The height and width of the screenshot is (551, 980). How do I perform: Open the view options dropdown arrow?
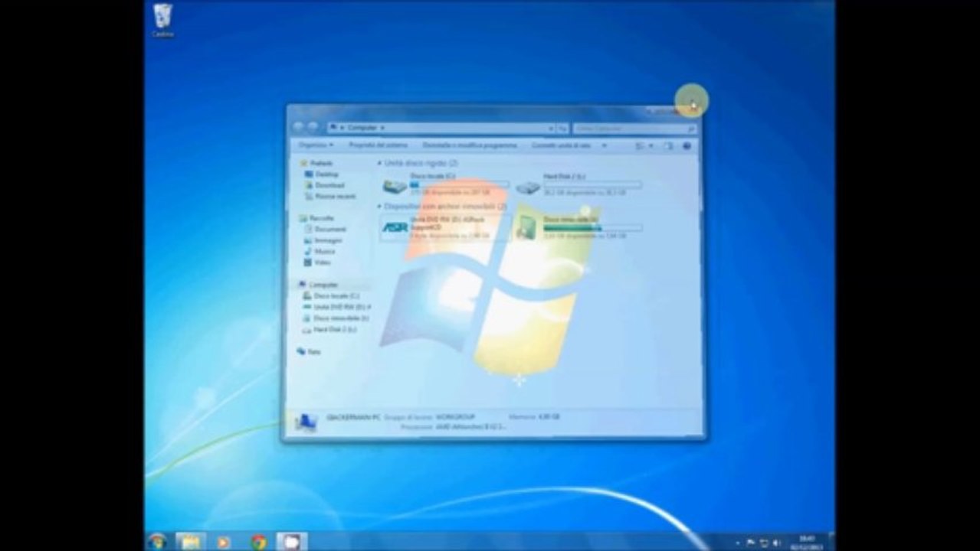(651, 145)
